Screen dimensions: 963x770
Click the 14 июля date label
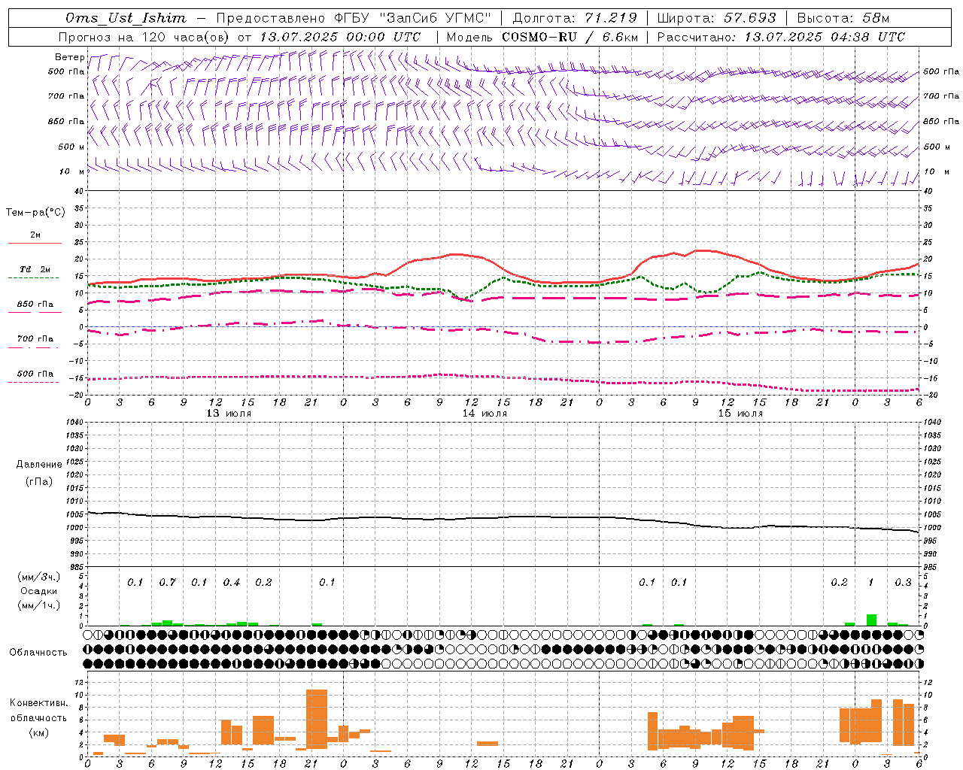pyautogui.click(x=485, y=414)
